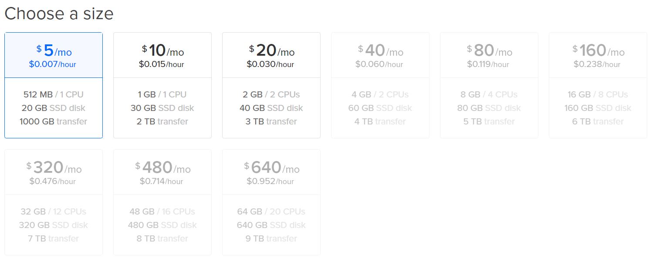Pick the $20/mo size option
Screen dimensions: 656x265
click(x=271, y=85)
